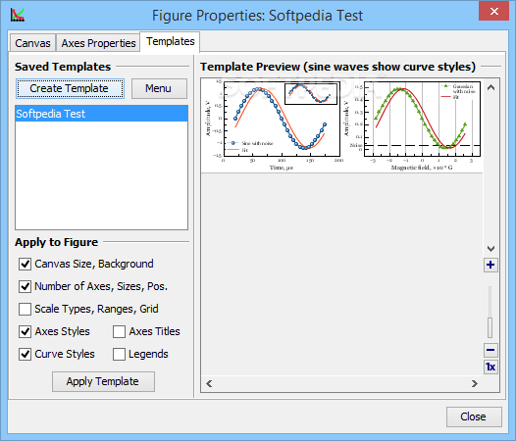The width and height of the screenshot is (516, 441).
Task: Click the preview scroll down arrow
Action: (x=490, y=249)
